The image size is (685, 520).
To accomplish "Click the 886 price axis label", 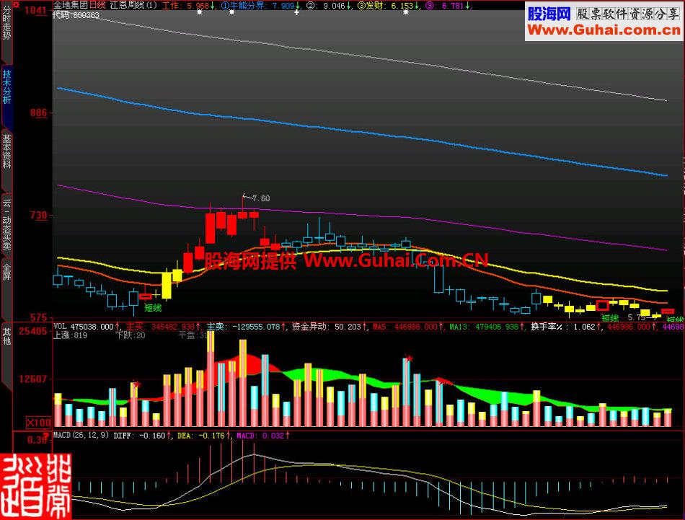I will point(38,113).
